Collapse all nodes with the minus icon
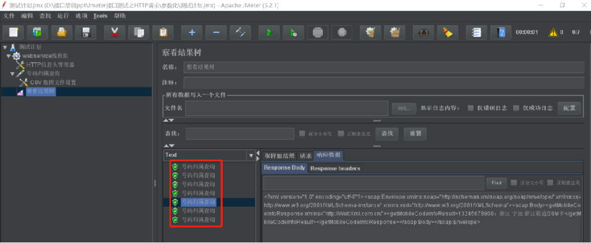This screenshot has height=243, width=591. (217, 32)
